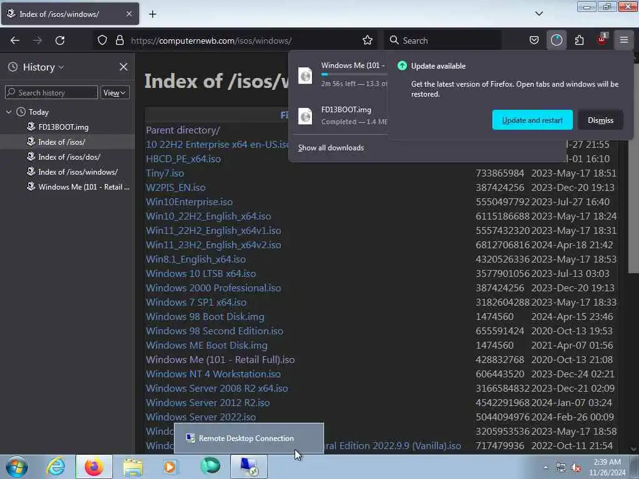The height and width of the screenshot is (479, 639).
Task: Open Windows Explorer folder on taskbar
Action: (133, 467)
